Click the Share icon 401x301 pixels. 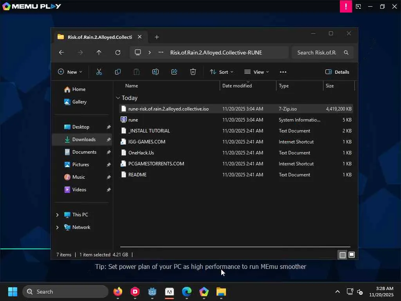tap(174, 72)
